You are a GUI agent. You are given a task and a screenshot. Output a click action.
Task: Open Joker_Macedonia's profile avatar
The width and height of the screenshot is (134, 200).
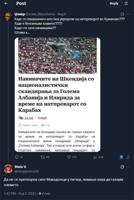(x=8, y=16)
